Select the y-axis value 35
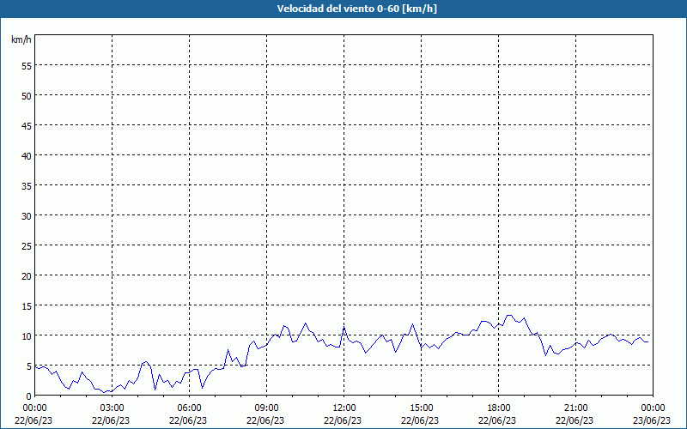This screenshot has width=687, height=429. point(27,185)
